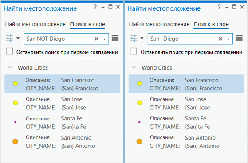Select San Antonio result in San NOT Diego pane
This screenshot has width=248, height=163.
62,142
